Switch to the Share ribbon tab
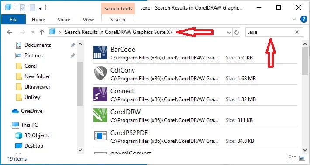 click(64, 20)
